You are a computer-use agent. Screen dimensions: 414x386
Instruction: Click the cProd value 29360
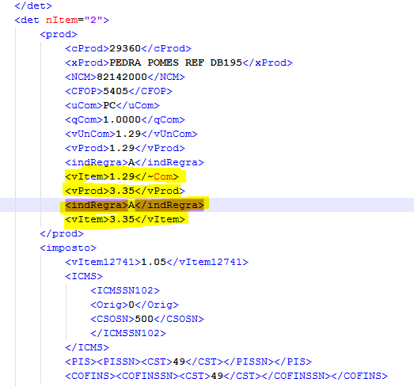[124, 48]
